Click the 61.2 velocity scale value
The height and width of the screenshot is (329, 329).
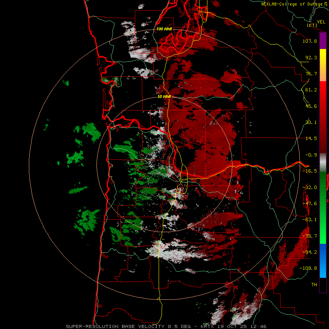(x=311, y=90)
